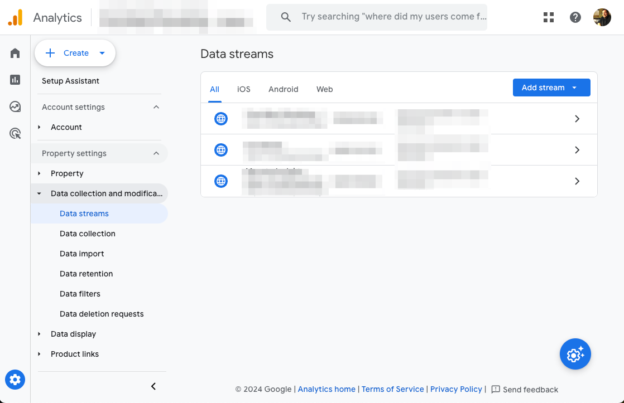Open the Help question mark icon

click(x=575, y=17)
